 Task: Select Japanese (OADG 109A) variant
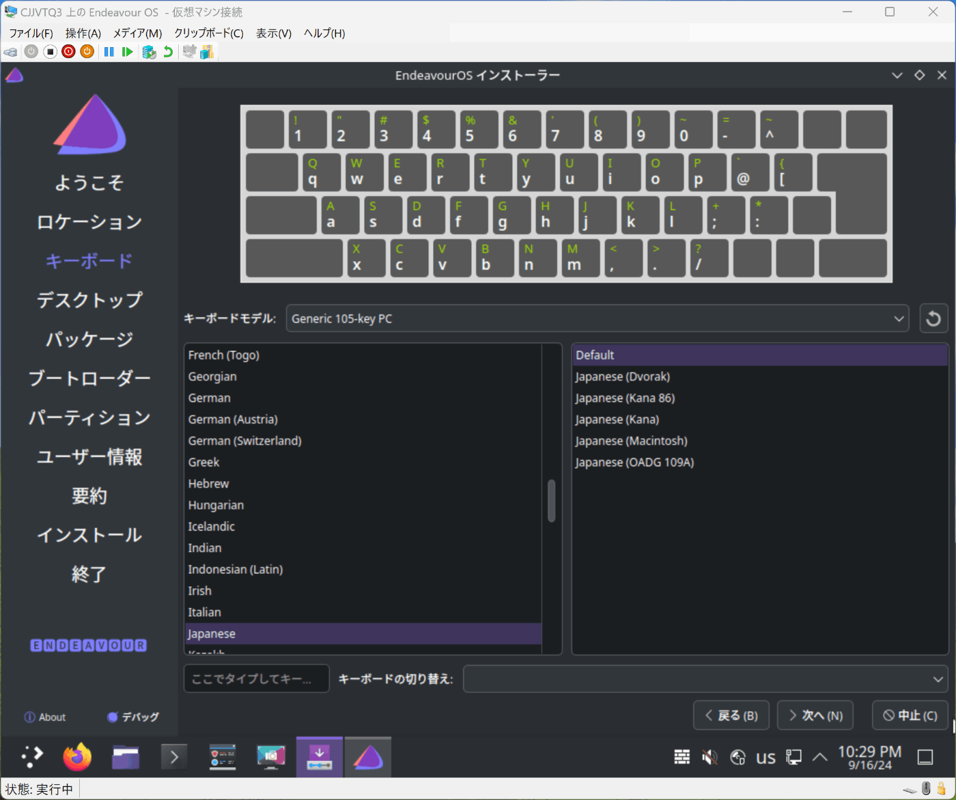[x=760, y=463]
